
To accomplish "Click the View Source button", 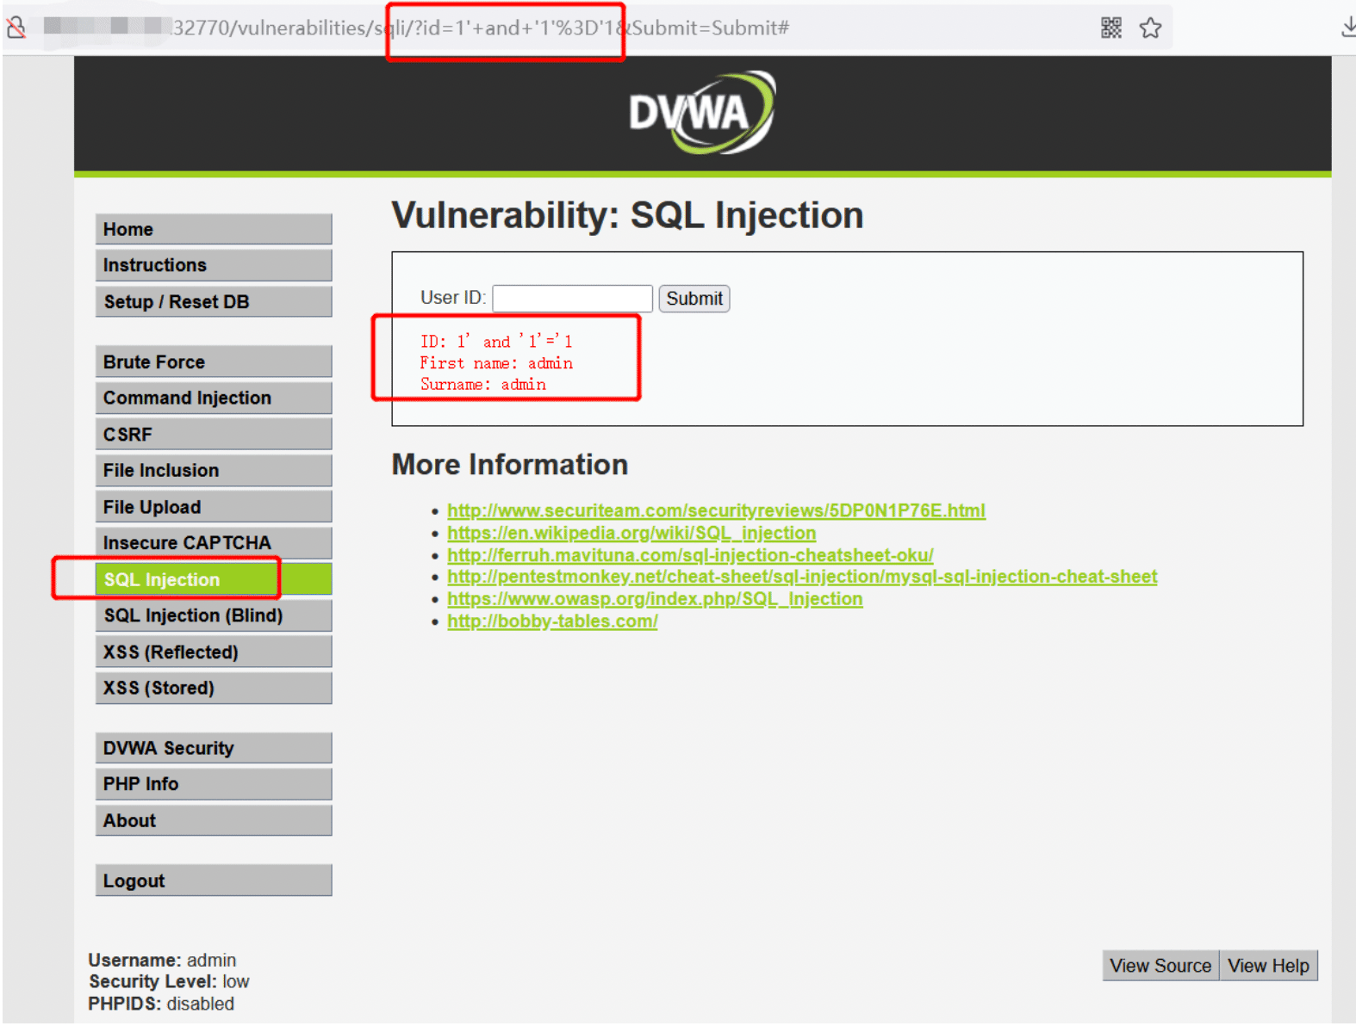I will [1160, 966].
